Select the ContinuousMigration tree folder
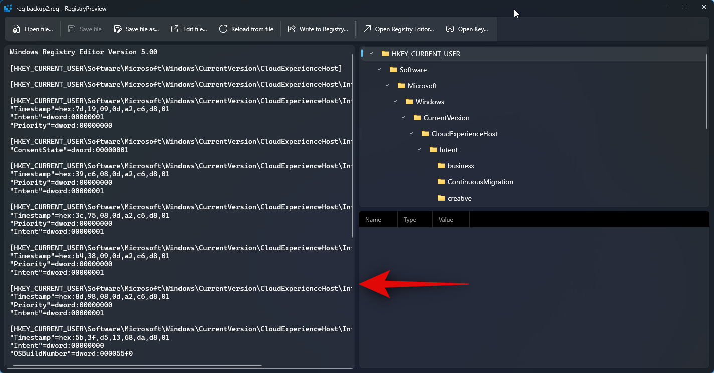 click(x=480, y=182)
